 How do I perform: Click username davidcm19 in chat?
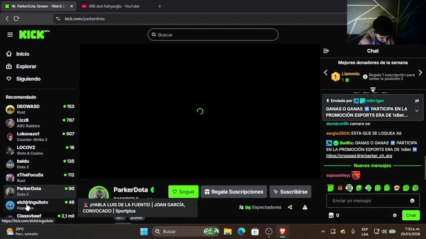[337, 123]
